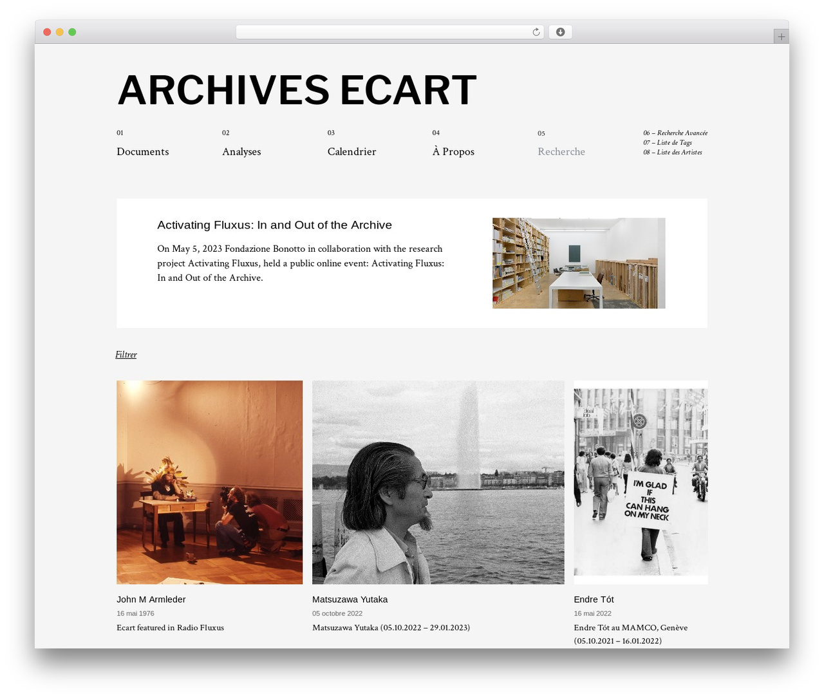
Task: Select the Endre Tót name link
Action: [x=594, y=599]
